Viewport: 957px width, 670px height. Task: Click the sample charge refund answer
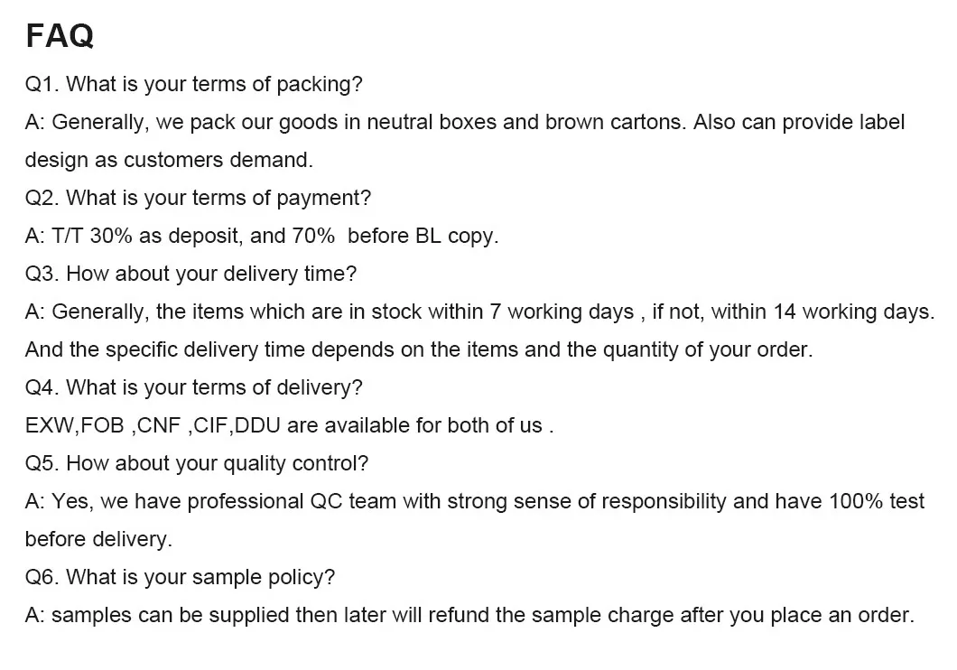pos(470,615)
